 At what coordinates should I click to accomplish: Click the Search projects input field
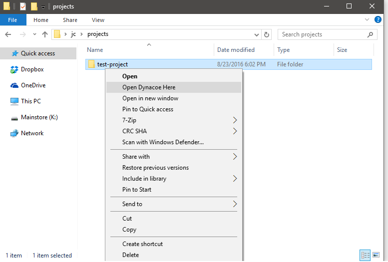(322, 34)
